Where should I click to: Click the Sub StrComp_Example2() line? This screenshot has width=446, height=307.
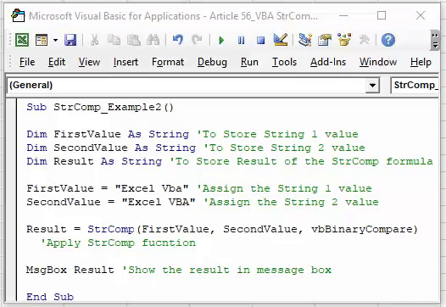[100, 107]
